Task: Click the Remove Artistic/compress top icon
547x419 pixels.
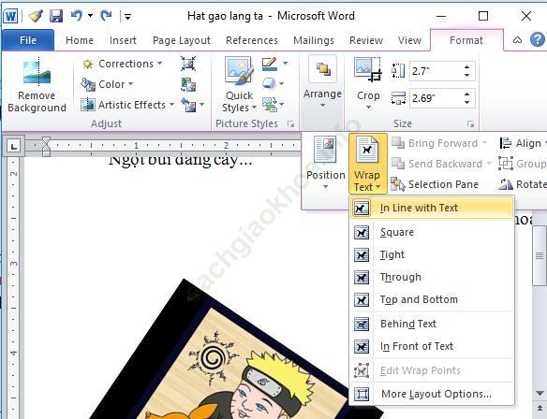Action: [x=188, y=64]
